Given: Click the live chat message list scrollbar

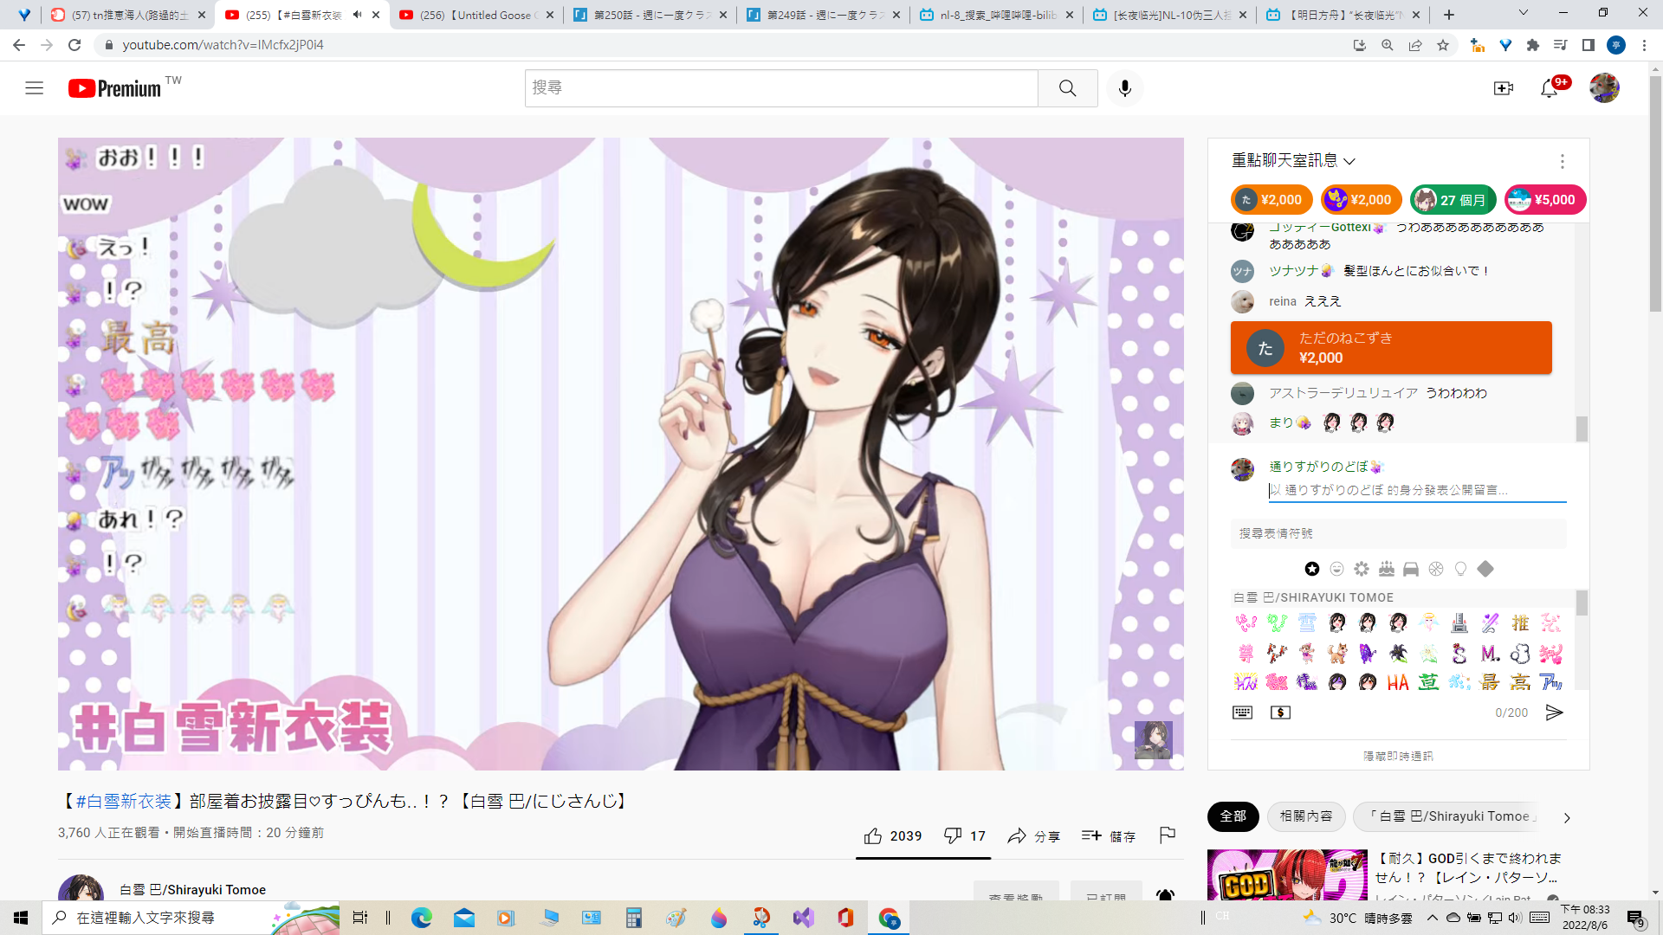Looking at the screenshot, I should pyautogui.click(x=1582, y=429).
